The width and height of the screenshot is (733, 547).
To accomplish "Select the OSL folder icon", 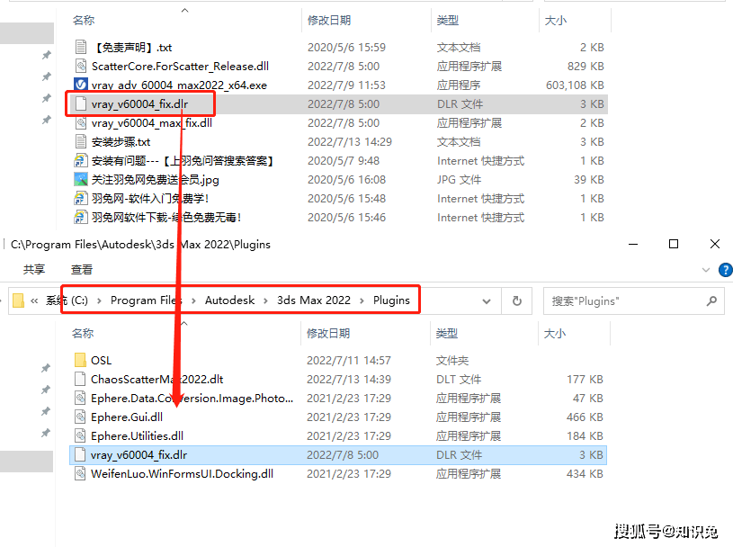I will click(x=80, y=361).
